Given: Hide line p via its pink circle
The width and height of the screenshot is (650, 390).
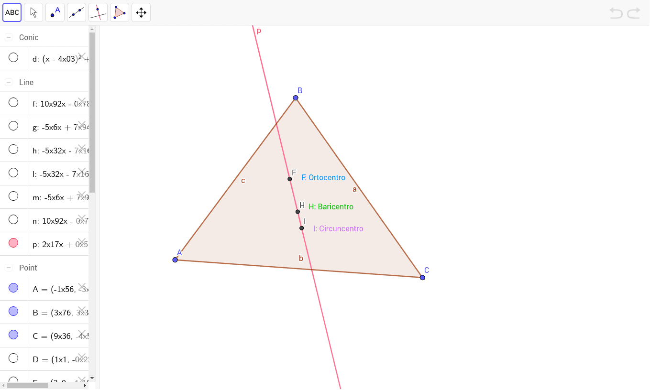Looking at the screenshot, I should (x=13, y=243).
